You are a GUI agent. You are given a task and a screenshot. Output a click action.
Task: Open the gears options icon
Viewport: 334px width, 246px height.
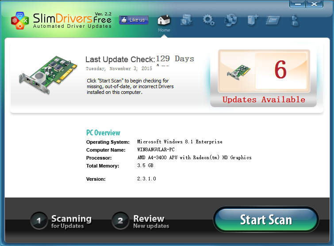[208, 20]
